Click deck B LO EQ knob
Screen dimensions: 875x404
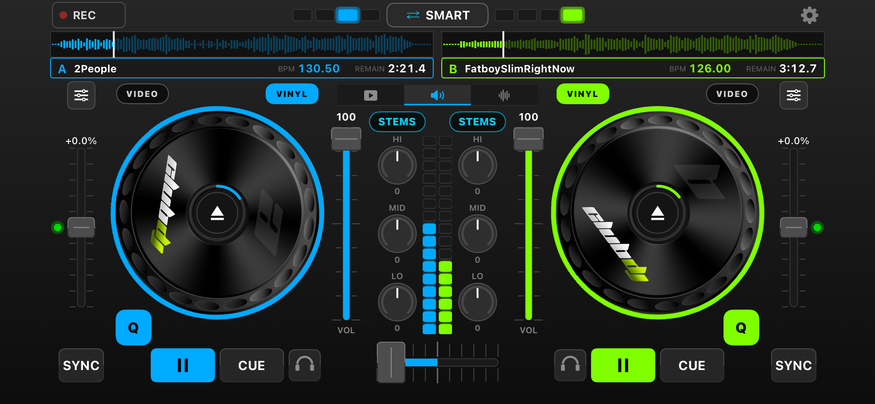(477, 302)
